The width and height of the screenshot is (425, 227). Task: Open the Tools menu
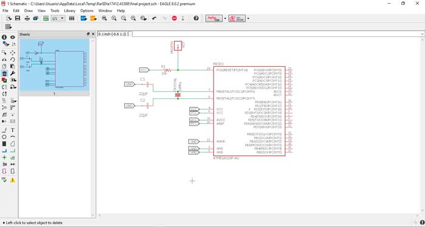(55, 11)
